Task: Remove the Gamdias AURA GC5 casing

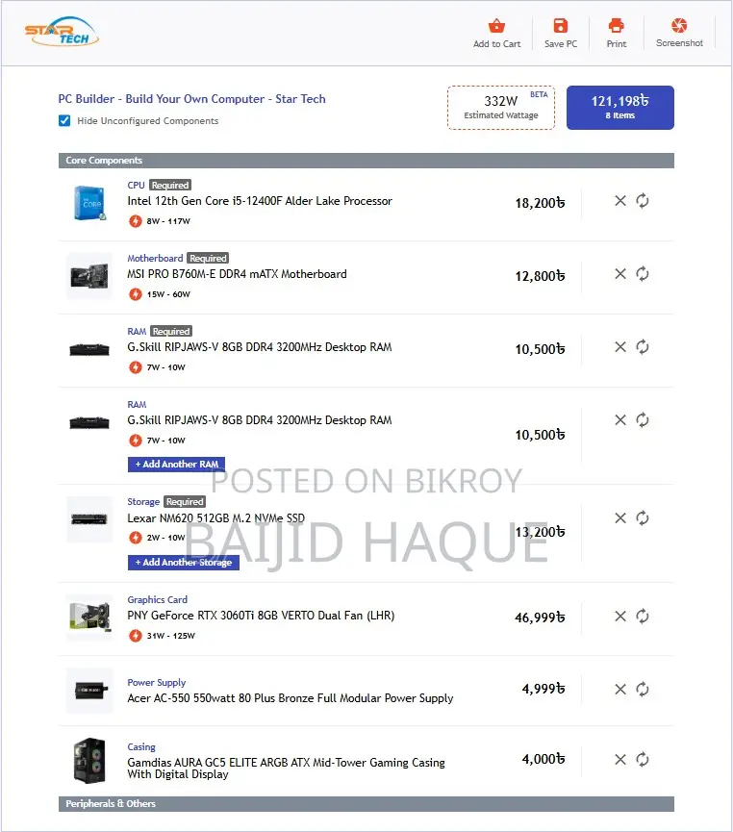Action: 619,759
